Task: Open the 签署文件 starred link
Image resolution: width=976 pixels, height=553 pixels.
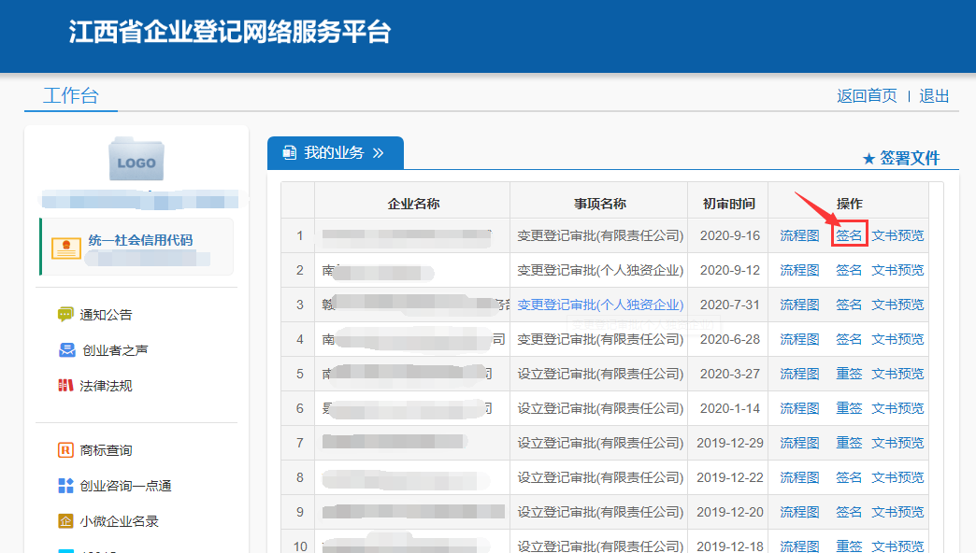Action: click(x=900, y=158)
